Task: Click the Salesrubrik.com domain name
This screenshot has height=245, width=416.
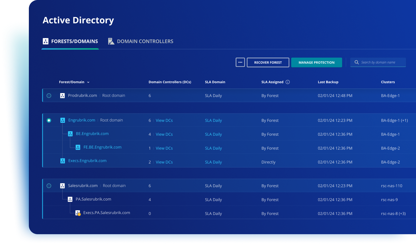Action: point(83,186)
